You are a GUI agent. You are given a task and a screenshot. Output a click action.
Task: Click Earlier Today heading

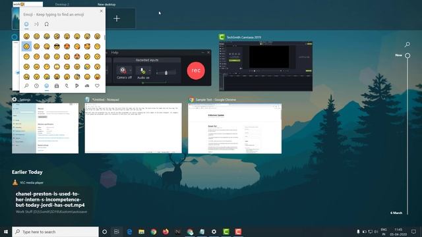pos(27,172)
